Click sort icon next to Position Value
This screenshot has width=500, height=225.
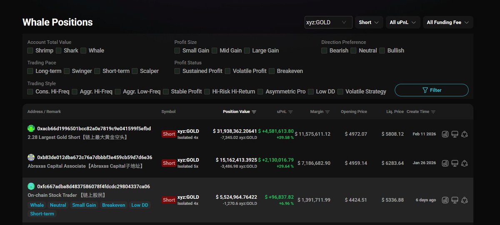(254, 112)
